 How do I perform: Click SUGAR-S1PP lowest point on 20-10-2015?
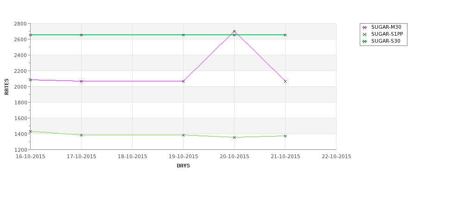point(234,137)
